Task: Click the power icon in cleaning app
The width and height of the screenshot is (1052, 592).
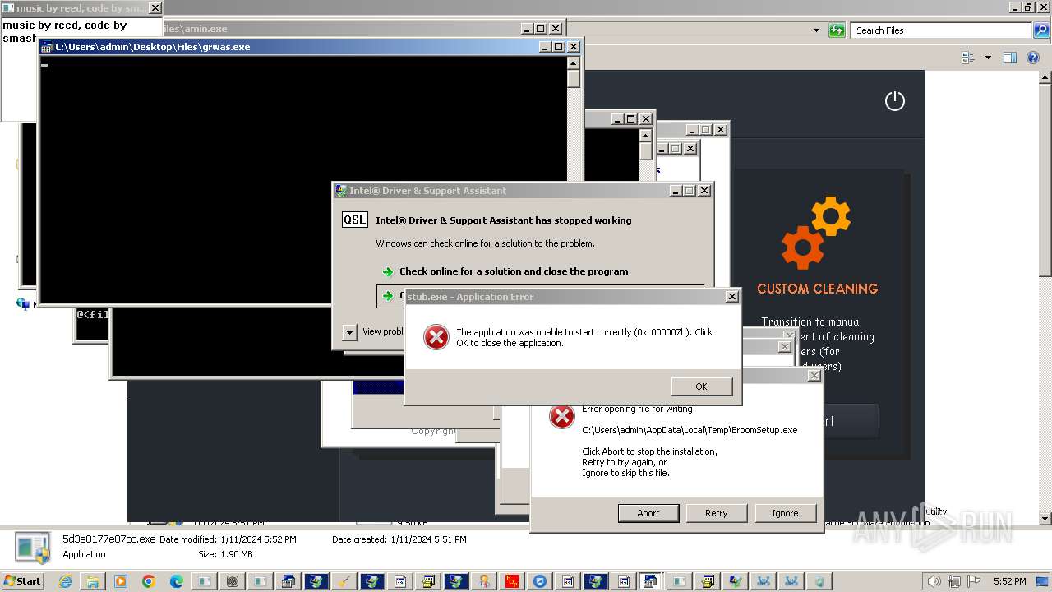Action: pos(894,101)
